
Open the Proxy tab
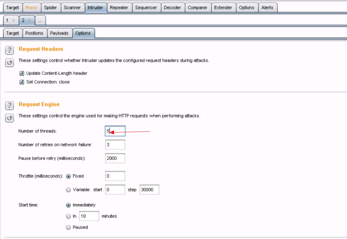point(31,8)
